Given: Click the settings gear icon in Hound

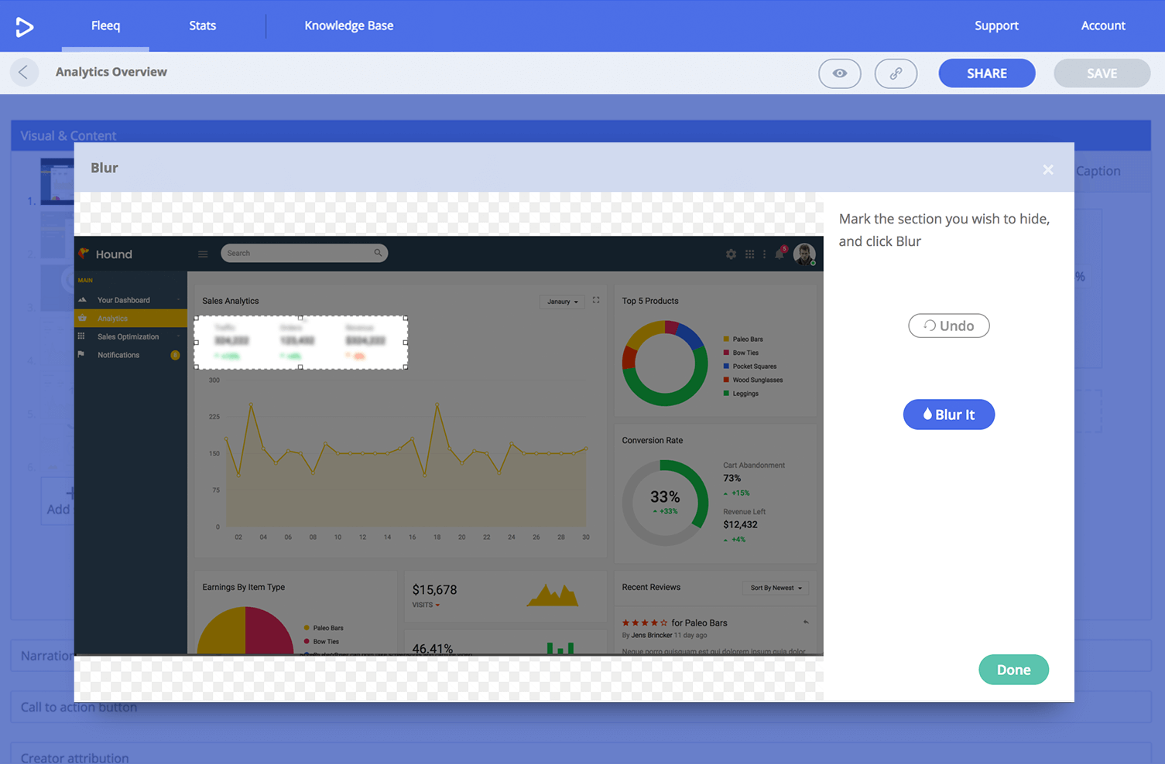Looking at the screenshot, I should point(731,254).
